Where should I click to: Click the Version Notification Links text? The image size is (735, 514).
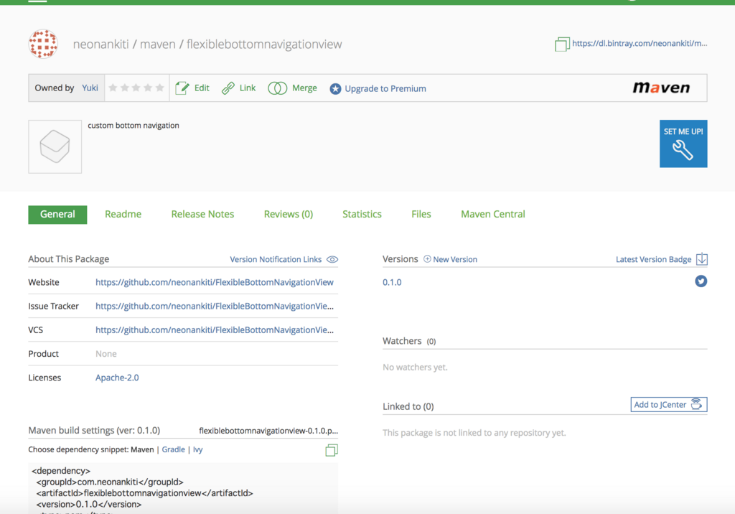click(x=276, y=259)
